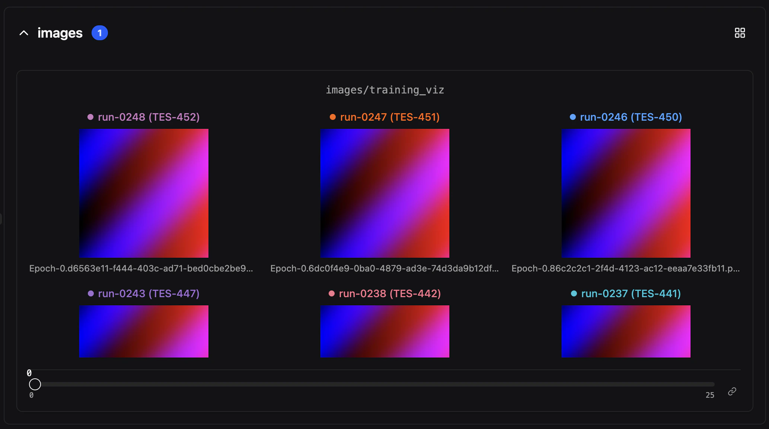The image size is (769, 429).
Task: Open the grid layout icon top right
Action: [x=740, y=33]
